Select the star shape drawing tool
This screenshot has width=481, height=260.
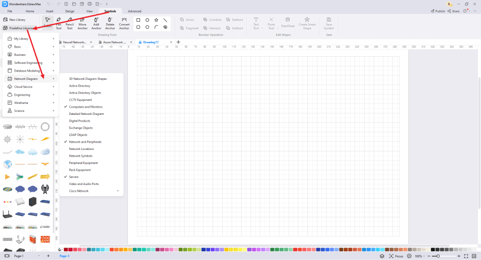(x=156, y=20)
